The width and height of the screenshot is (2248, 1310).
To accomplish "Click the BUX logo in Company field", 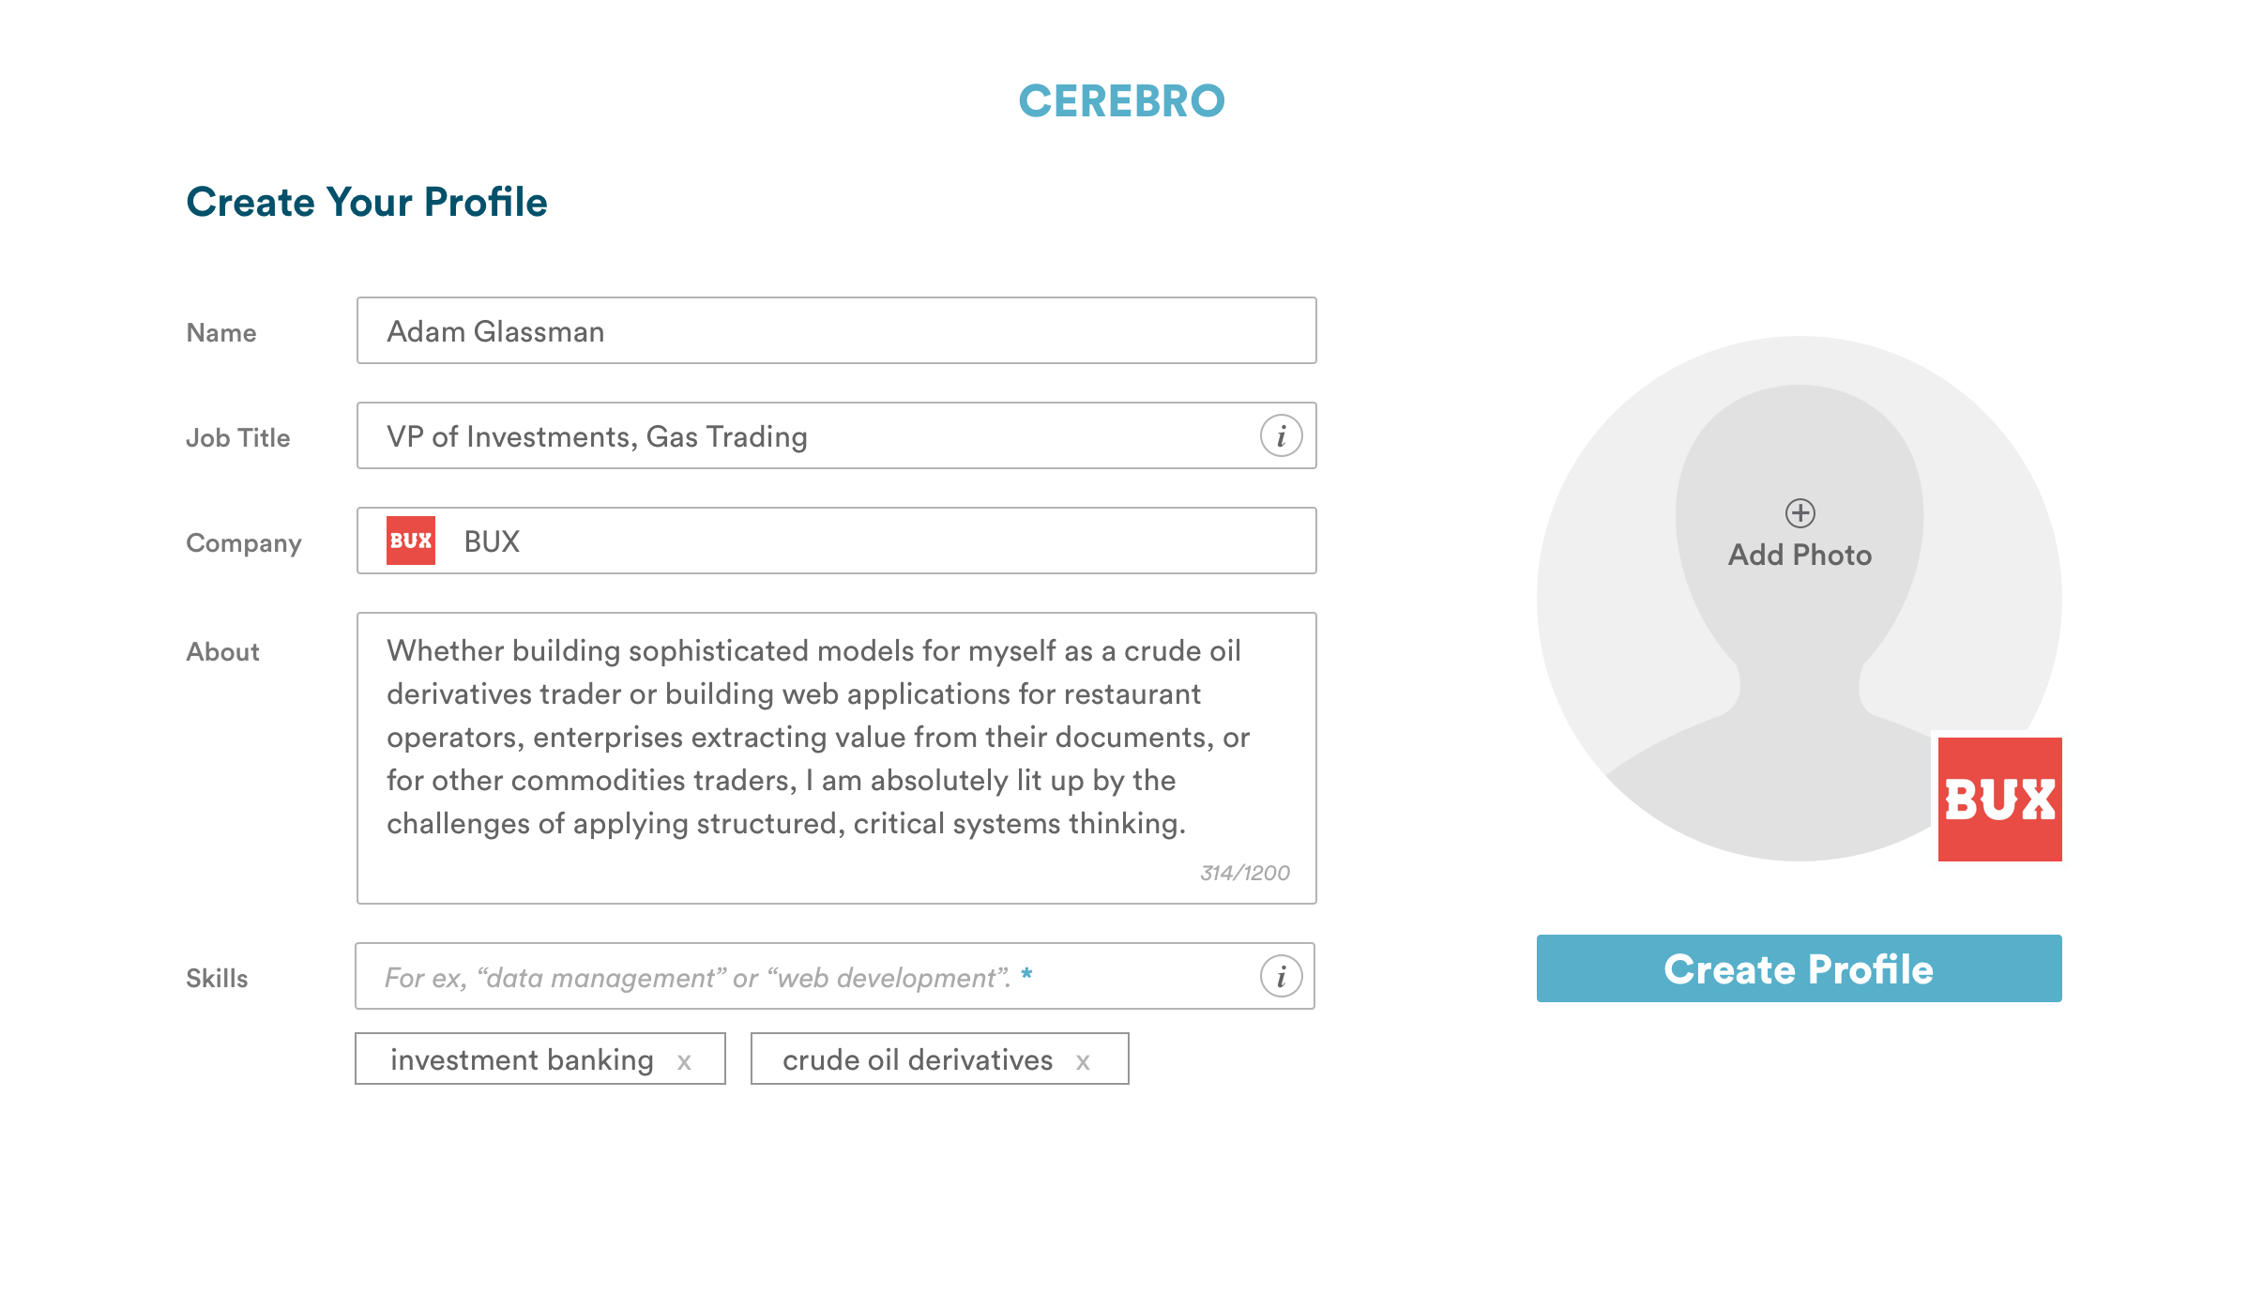I will tap(411, 541).
